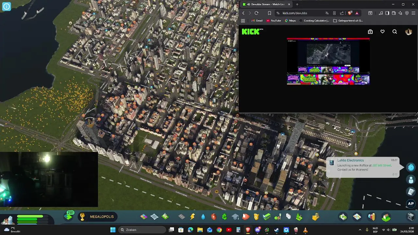Open the Chirper bird icon
Image resolution: width=418 pixels, height=235 pixels.
pyautogui.click(x=411, y=167)
